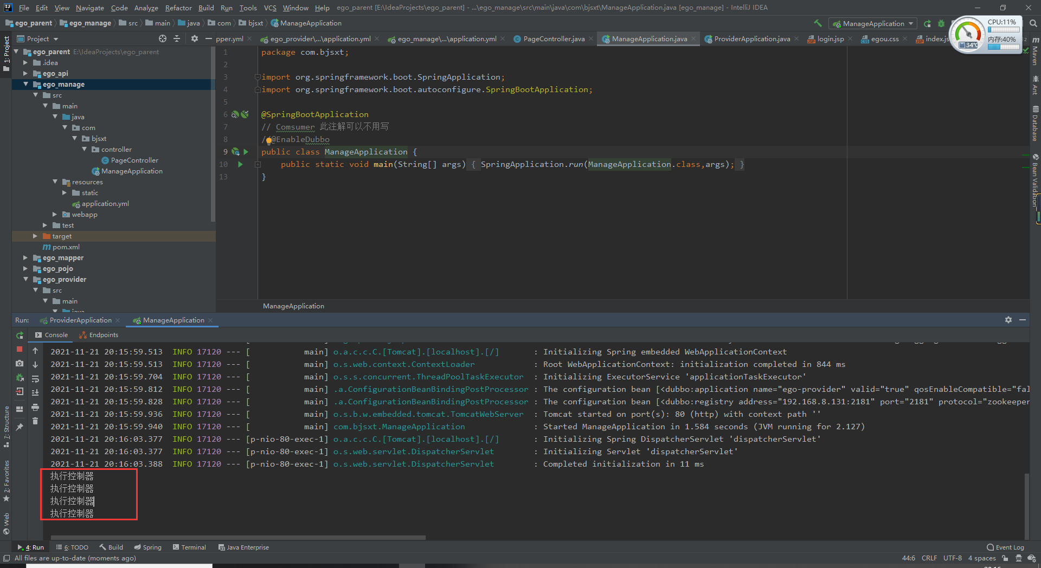Toggle read-only lock icon in status bar
The width and height of the screenshot is (1041, 568).
point(1005,558)
